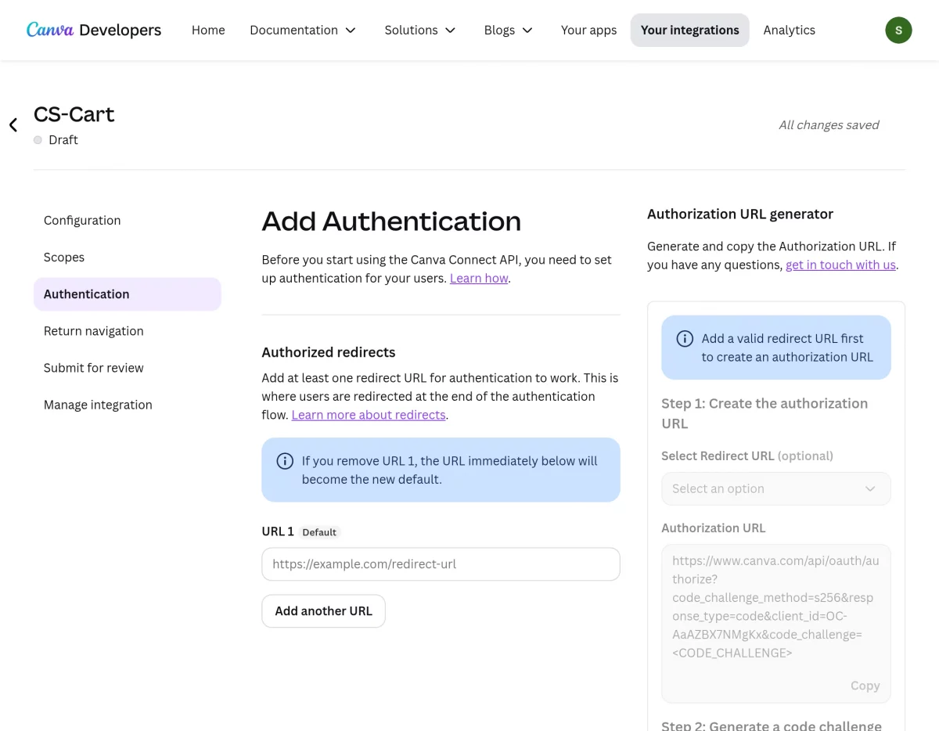Screen dimensions: 939x731
Task: Open the Home nav item
Action: point(208,30)
